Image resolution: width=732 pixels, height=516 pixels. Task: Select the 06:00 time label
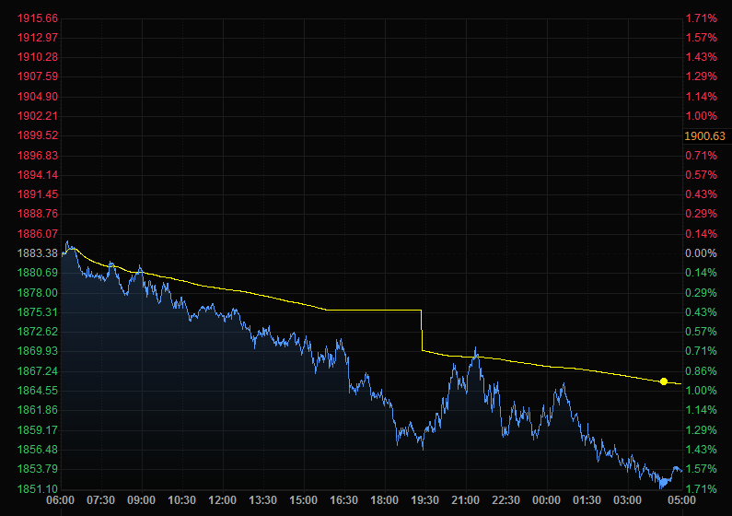coord(61,499)
